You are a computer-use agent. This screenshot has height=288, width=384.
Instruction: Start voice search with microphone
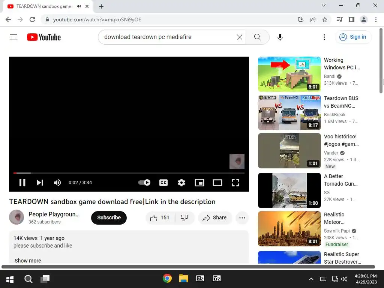tap(280, 37)
